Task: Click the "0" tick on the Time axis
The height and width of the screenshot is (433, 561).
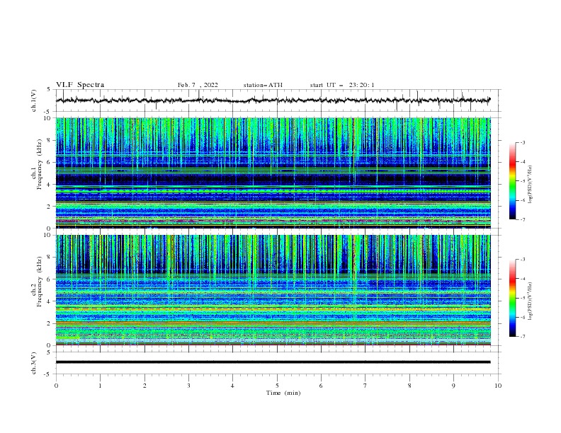Action: pyautogui.click(x=56, y=386)
